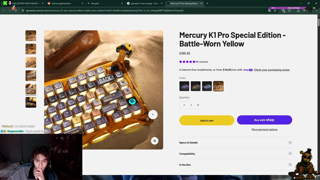Click the Check your purchasing power link

coord(272,70)
